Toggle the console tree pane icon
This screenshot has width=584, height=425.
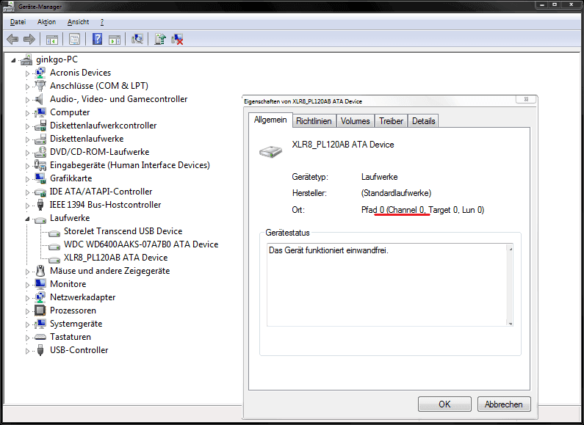click(x=51, y=39)
